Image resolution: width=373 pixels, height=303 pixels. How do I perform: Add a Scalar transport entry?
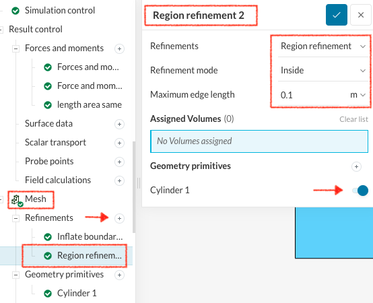[119, 143]
